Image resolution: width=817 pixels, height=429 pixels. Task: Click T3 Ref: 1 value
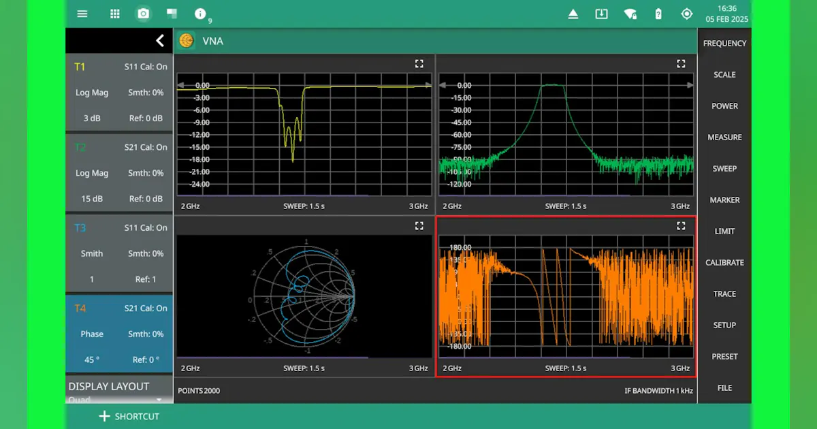pos(146,279)
